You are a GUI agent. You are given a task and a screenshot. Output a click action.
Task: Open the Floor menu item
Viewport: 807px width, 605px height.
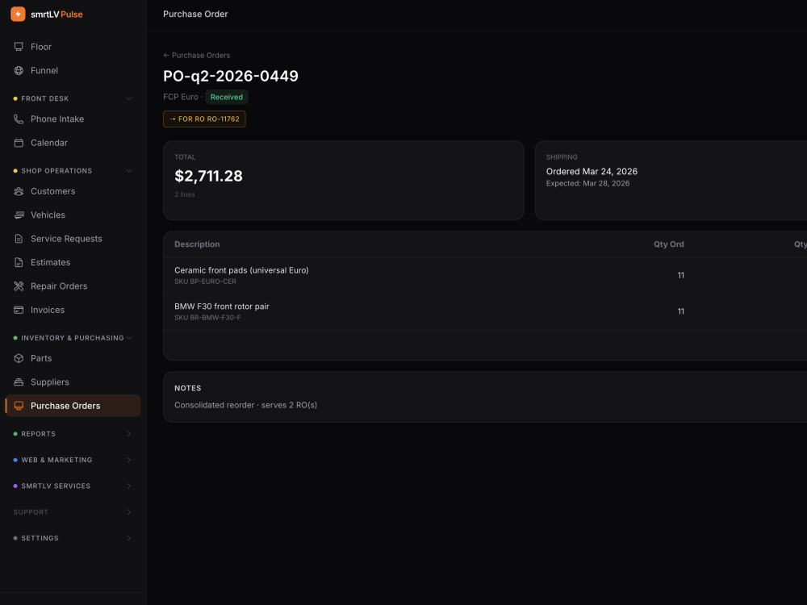click(73, 47)
